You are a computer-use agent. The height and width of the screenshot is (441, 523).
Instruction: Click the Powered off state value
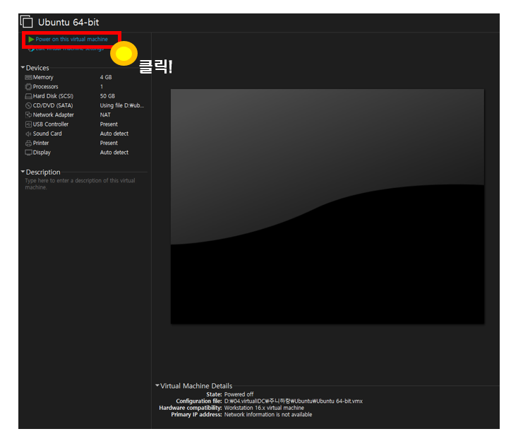239,394
